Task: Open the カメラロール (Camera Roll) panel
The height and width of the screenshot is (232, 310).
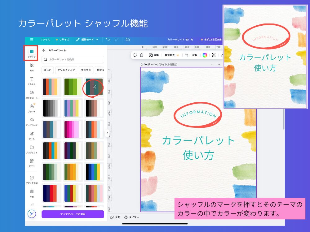Action: (32, 94)
